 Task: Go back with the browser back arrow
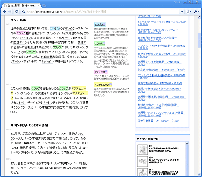point(4,12)
